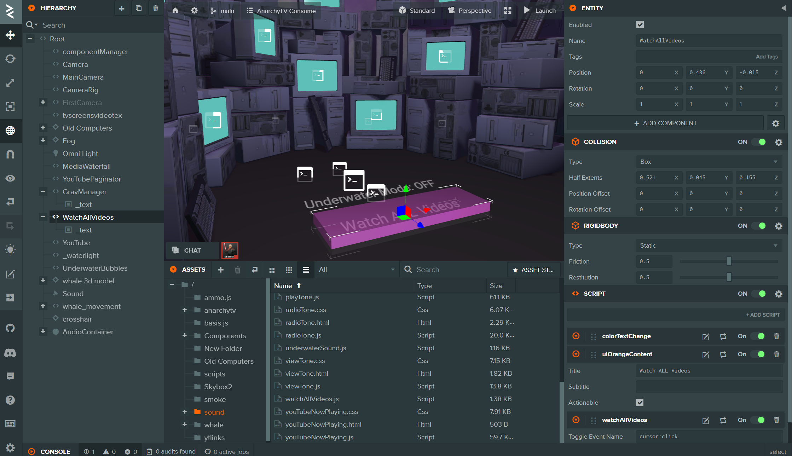Reparse the watchAllVideos script
This screenshot has width=792, height=456.
[723, 420]
